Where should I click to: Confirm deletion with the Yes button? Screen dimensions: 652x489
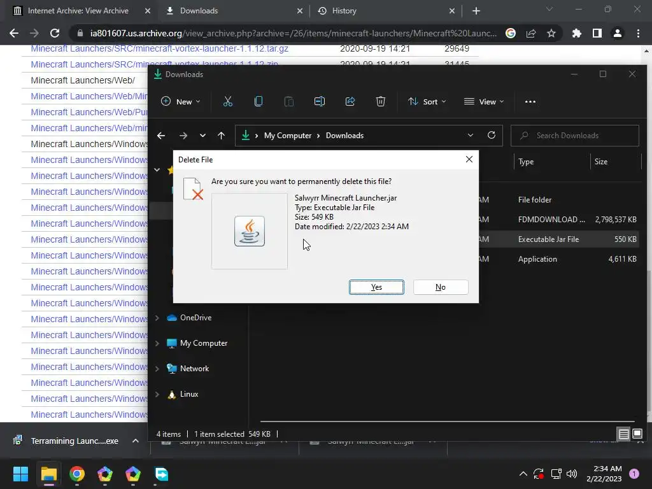(x=376, y=287)
